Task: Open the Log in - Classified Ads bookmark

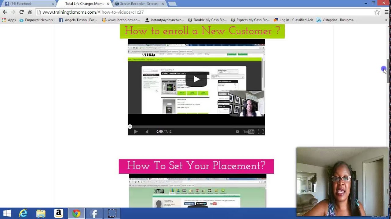Action: pos(294,20)
